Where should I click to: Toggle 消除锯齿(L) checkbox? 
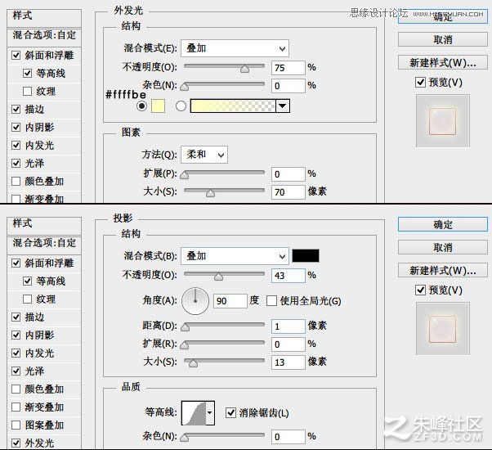(230, 412)
